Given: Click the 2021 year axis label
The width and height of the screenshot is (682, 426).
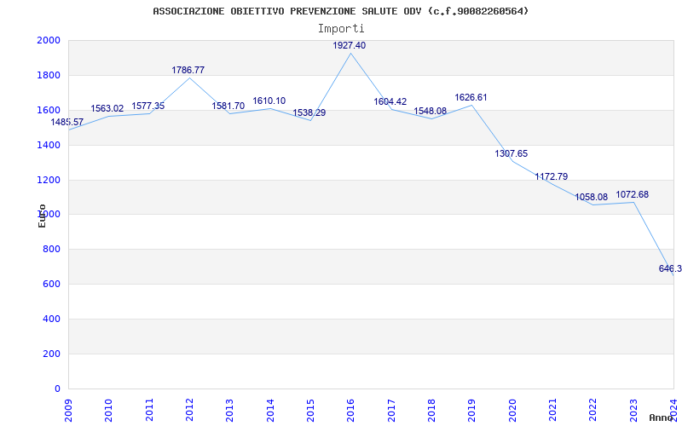Looking at the screenshot, I should [x=552, y=411].
